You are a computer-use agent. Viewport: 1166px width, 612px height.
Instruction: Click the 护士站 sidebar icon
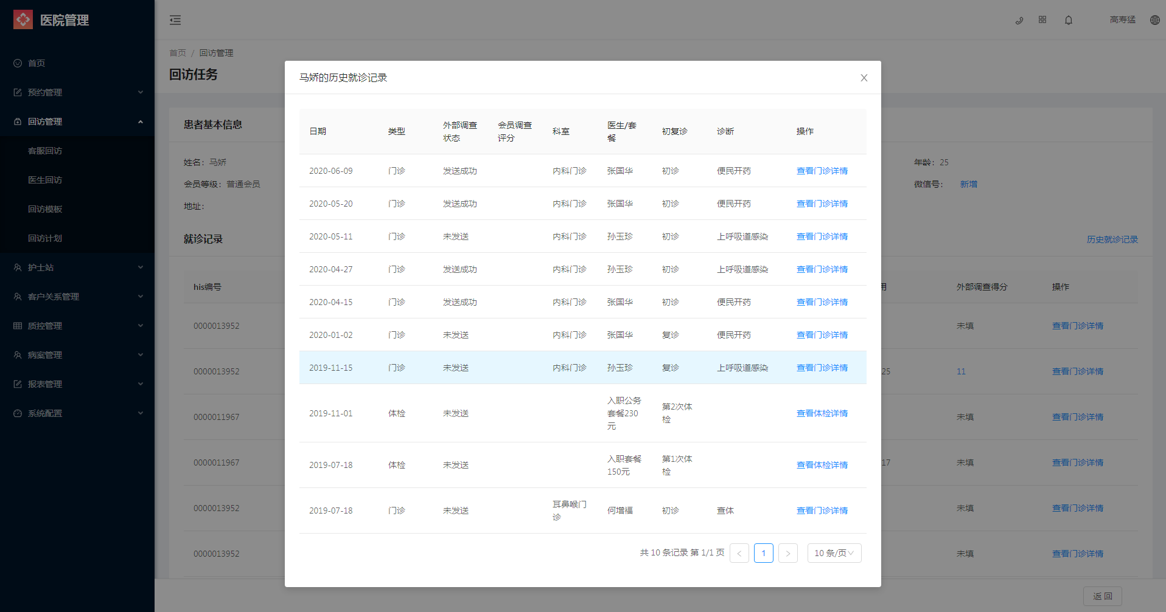pyautogui.click(x=18, y=267)
